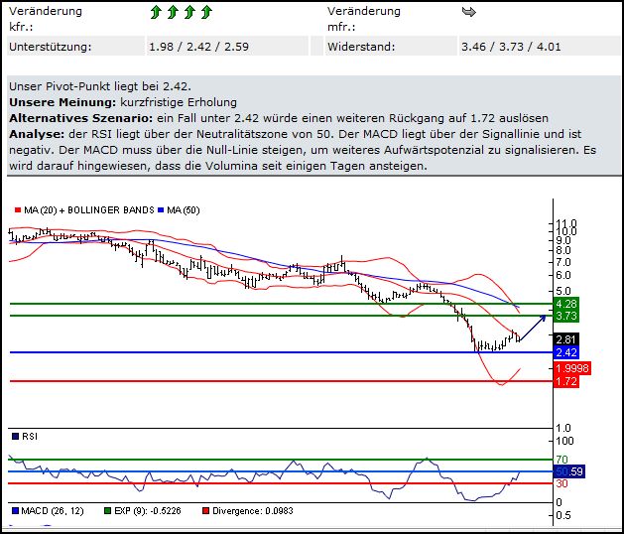Click the red Divergence legend square

(204, 511)
